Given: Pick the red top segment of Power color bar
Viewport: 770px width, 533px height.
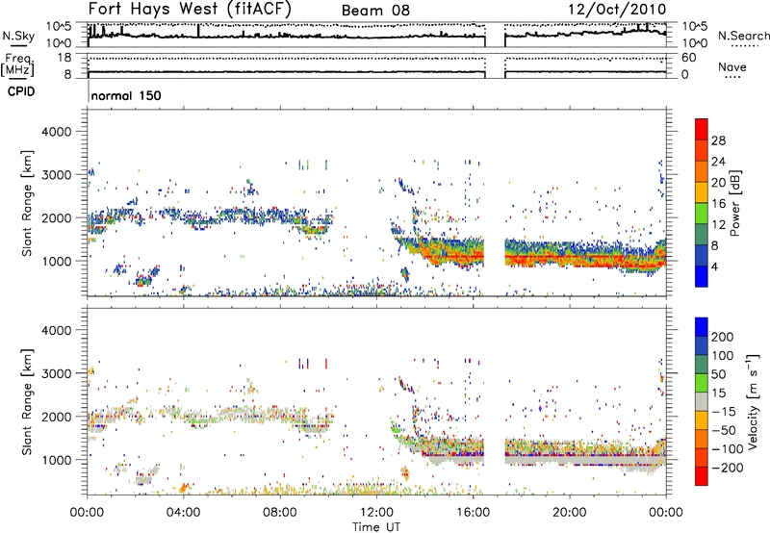Looking at the screenshot, I should coord(702,129).
